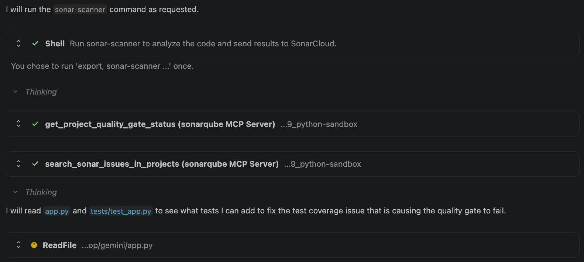Image resolution: width=584 pixels, height=262 pixels.
Task: Click the yellow pending status icon on ReadFile
Action: tap(34, 245)
